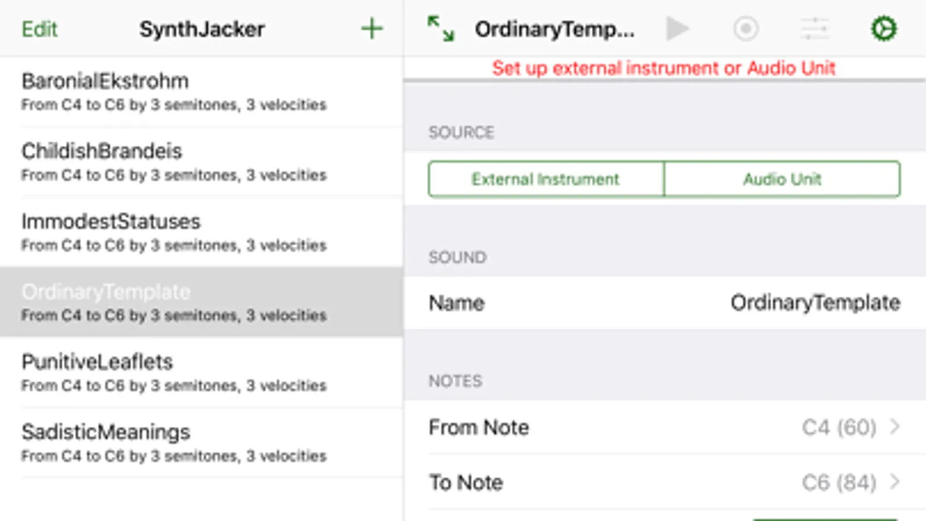Select ChildishBrandeis in the sound list
Image resolution: width=926 pixels, height=521 pixels.
click(x=174, y=162)
